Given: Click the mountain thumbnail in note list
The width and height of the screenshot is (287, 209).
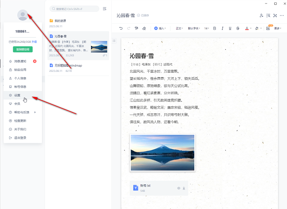Looking at the screenshot, I should point(99,47).
